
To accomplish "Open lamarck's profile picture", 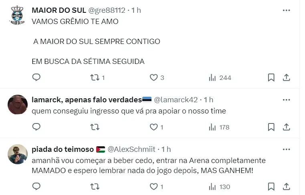I will tap(16, 105).
